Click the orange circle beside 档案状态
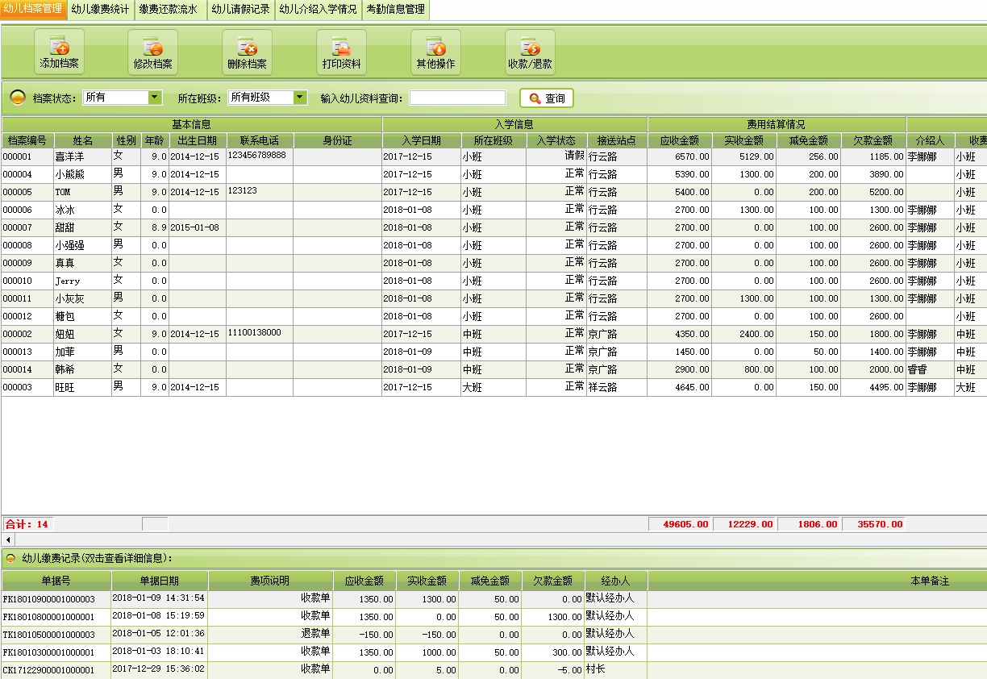The image size is (987, 679). [17, 98]
